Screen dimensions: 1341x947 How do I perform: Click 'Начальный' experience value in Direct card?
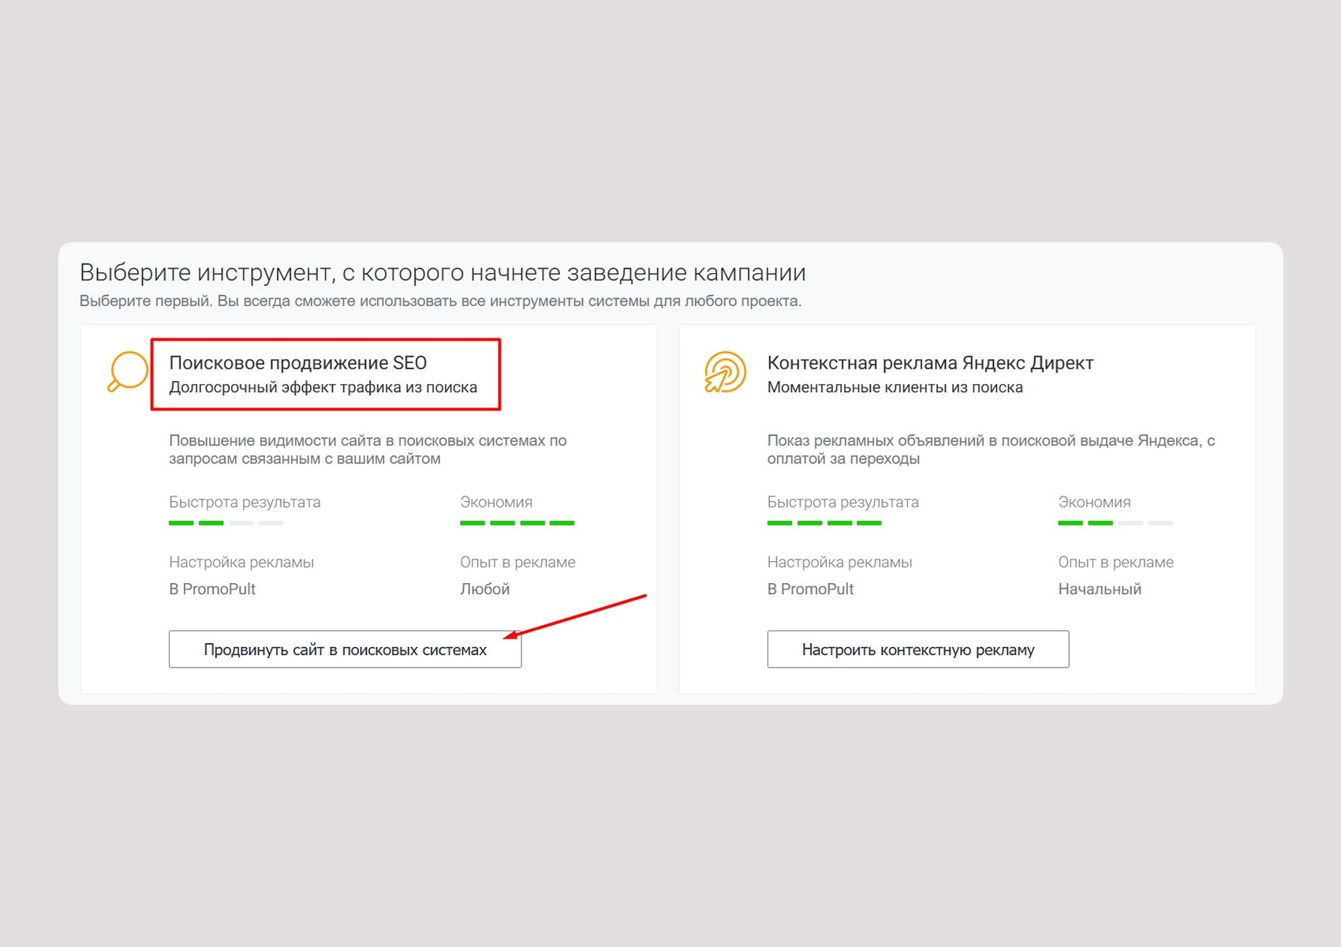pyautogui.click(x=1099, y=590)
